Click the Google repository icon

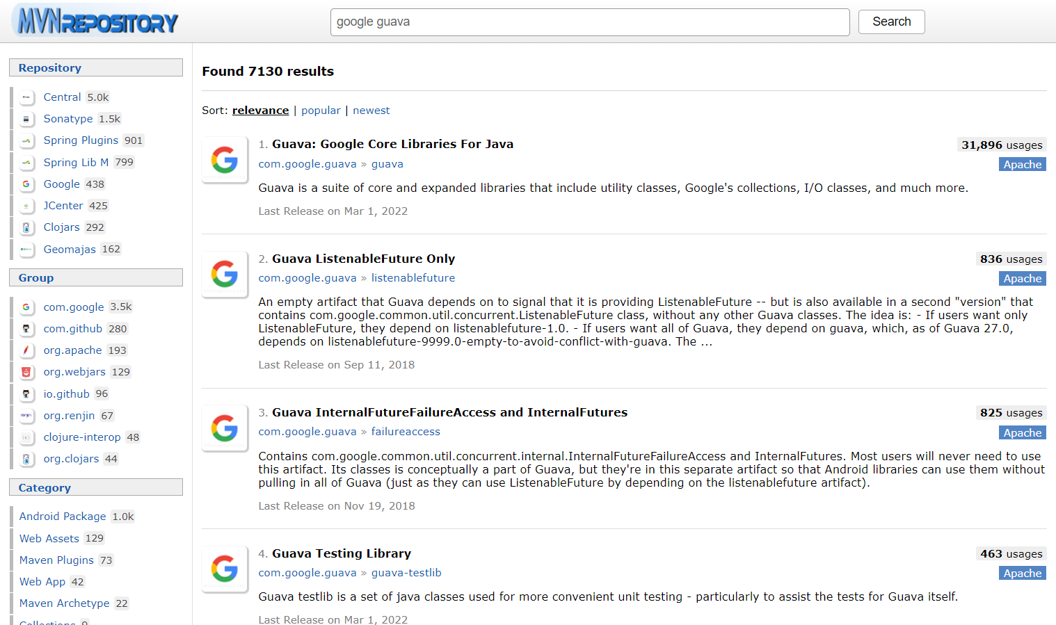[26, 184]
